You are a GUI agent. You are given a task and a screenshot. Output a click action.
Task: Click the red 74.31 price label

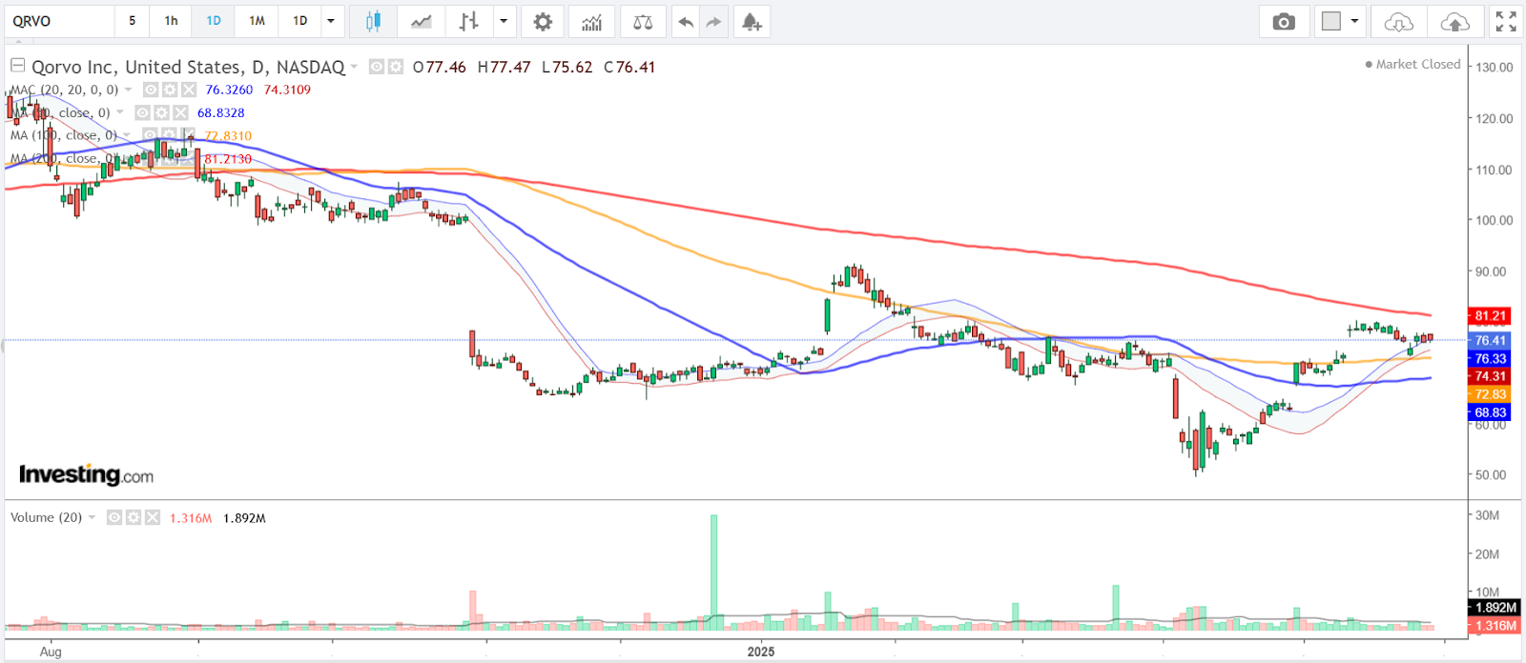[x=1490, y=376]
